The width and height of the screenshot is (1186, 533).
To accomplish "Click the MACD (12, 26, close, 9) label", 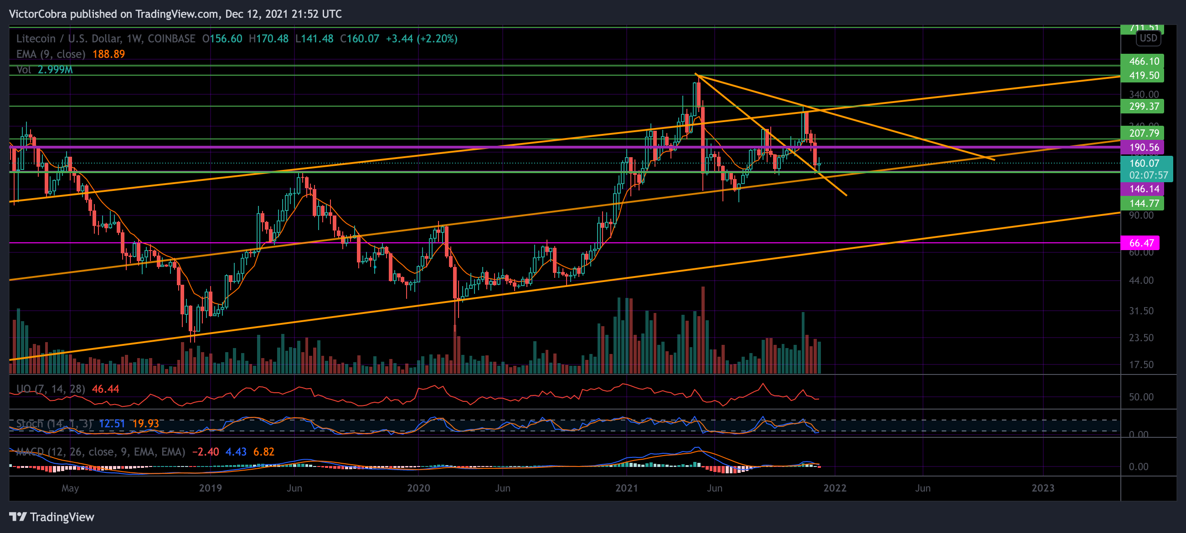I will pos(100,452).
